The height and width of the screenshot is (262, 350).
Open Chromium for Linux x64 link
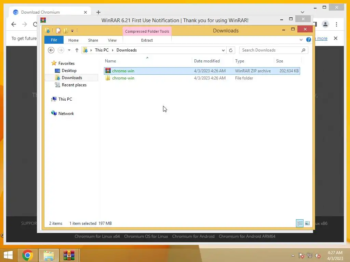tap(97, 236)
